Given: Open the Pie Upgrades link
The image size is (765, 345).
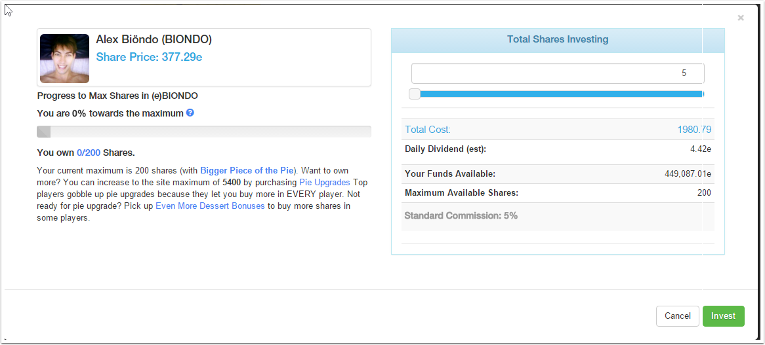Looking at the screenshot, I should click(324, 182).
